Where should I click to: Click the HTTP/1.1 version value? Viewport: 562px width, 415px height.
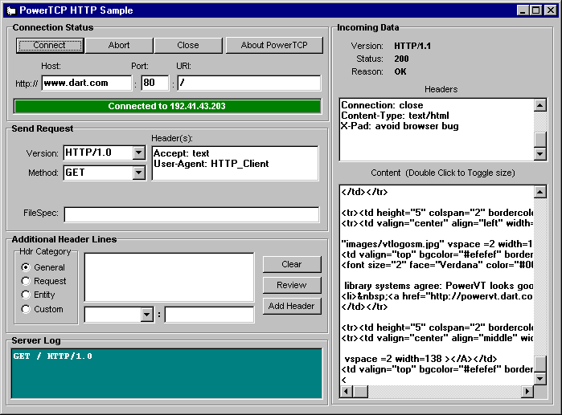(412, 46)
